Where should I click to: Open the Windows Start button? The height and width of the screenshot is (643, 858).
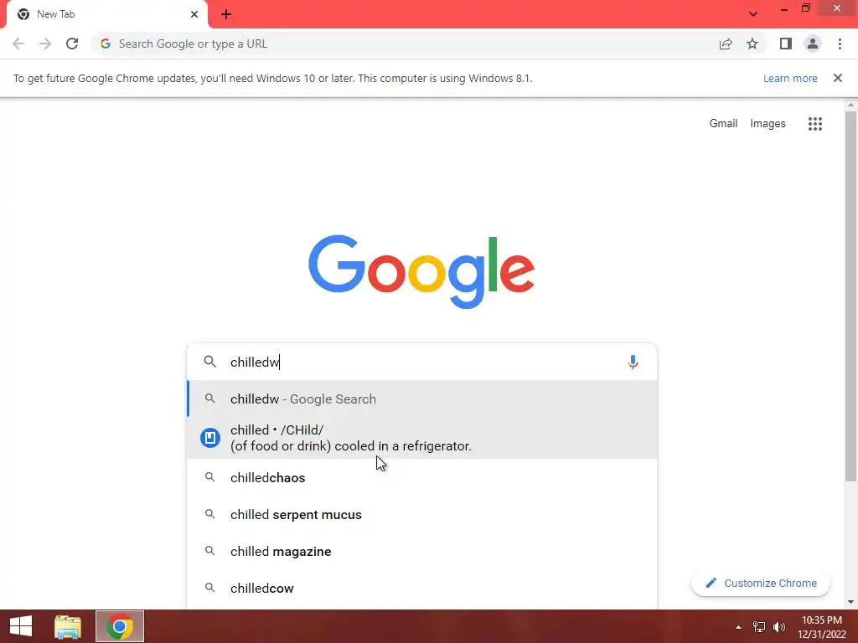[21, 626]
